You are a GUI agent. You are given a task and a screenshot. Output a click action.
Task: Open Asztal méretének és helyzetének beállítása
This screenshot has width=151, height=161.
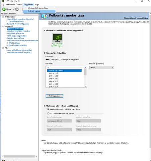pyautogui.click(x=22, y=41)
